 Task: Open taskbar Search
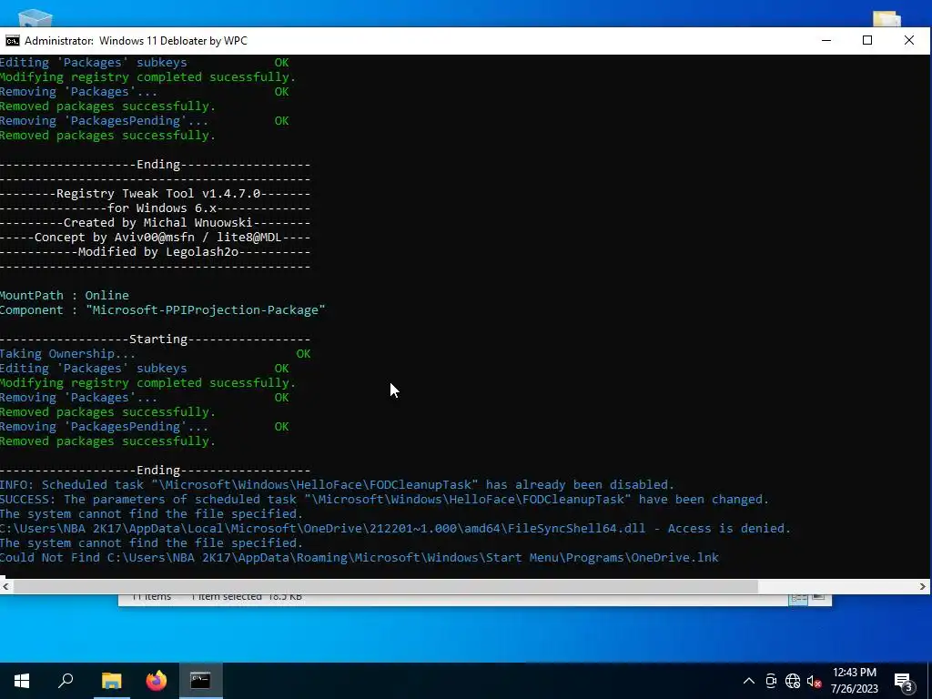click(66, 681)
